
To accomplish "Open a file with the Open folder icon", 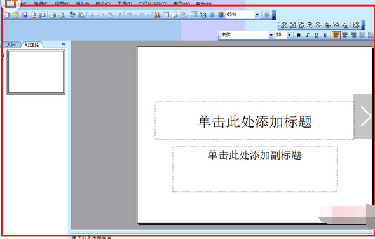I will coord(16,15).
